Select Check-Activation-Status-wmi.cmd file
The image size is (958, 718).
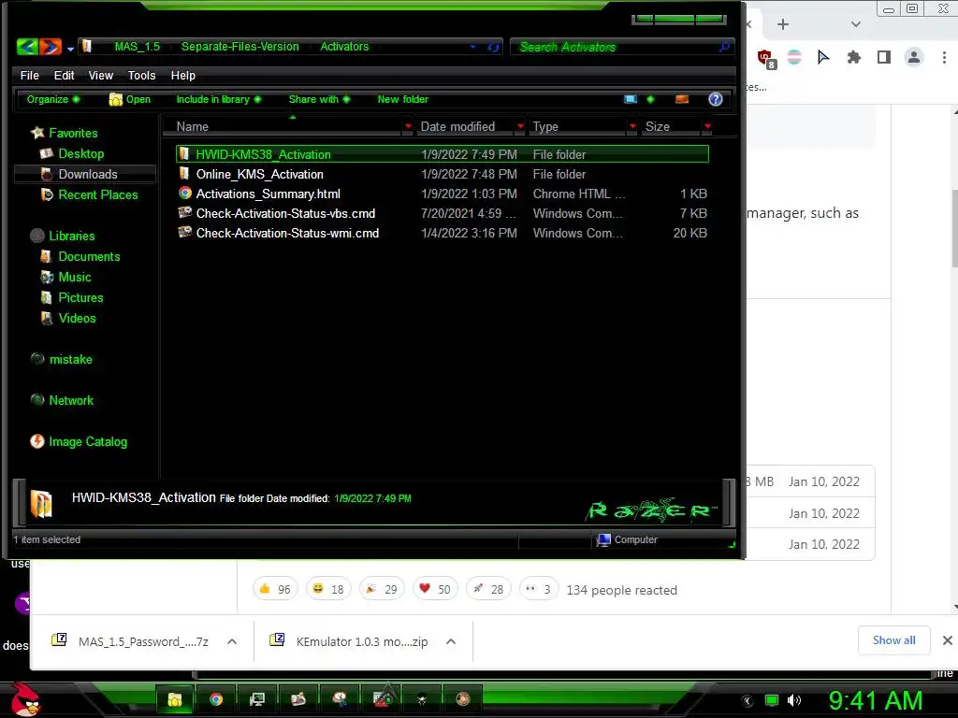tap(443, 233)
